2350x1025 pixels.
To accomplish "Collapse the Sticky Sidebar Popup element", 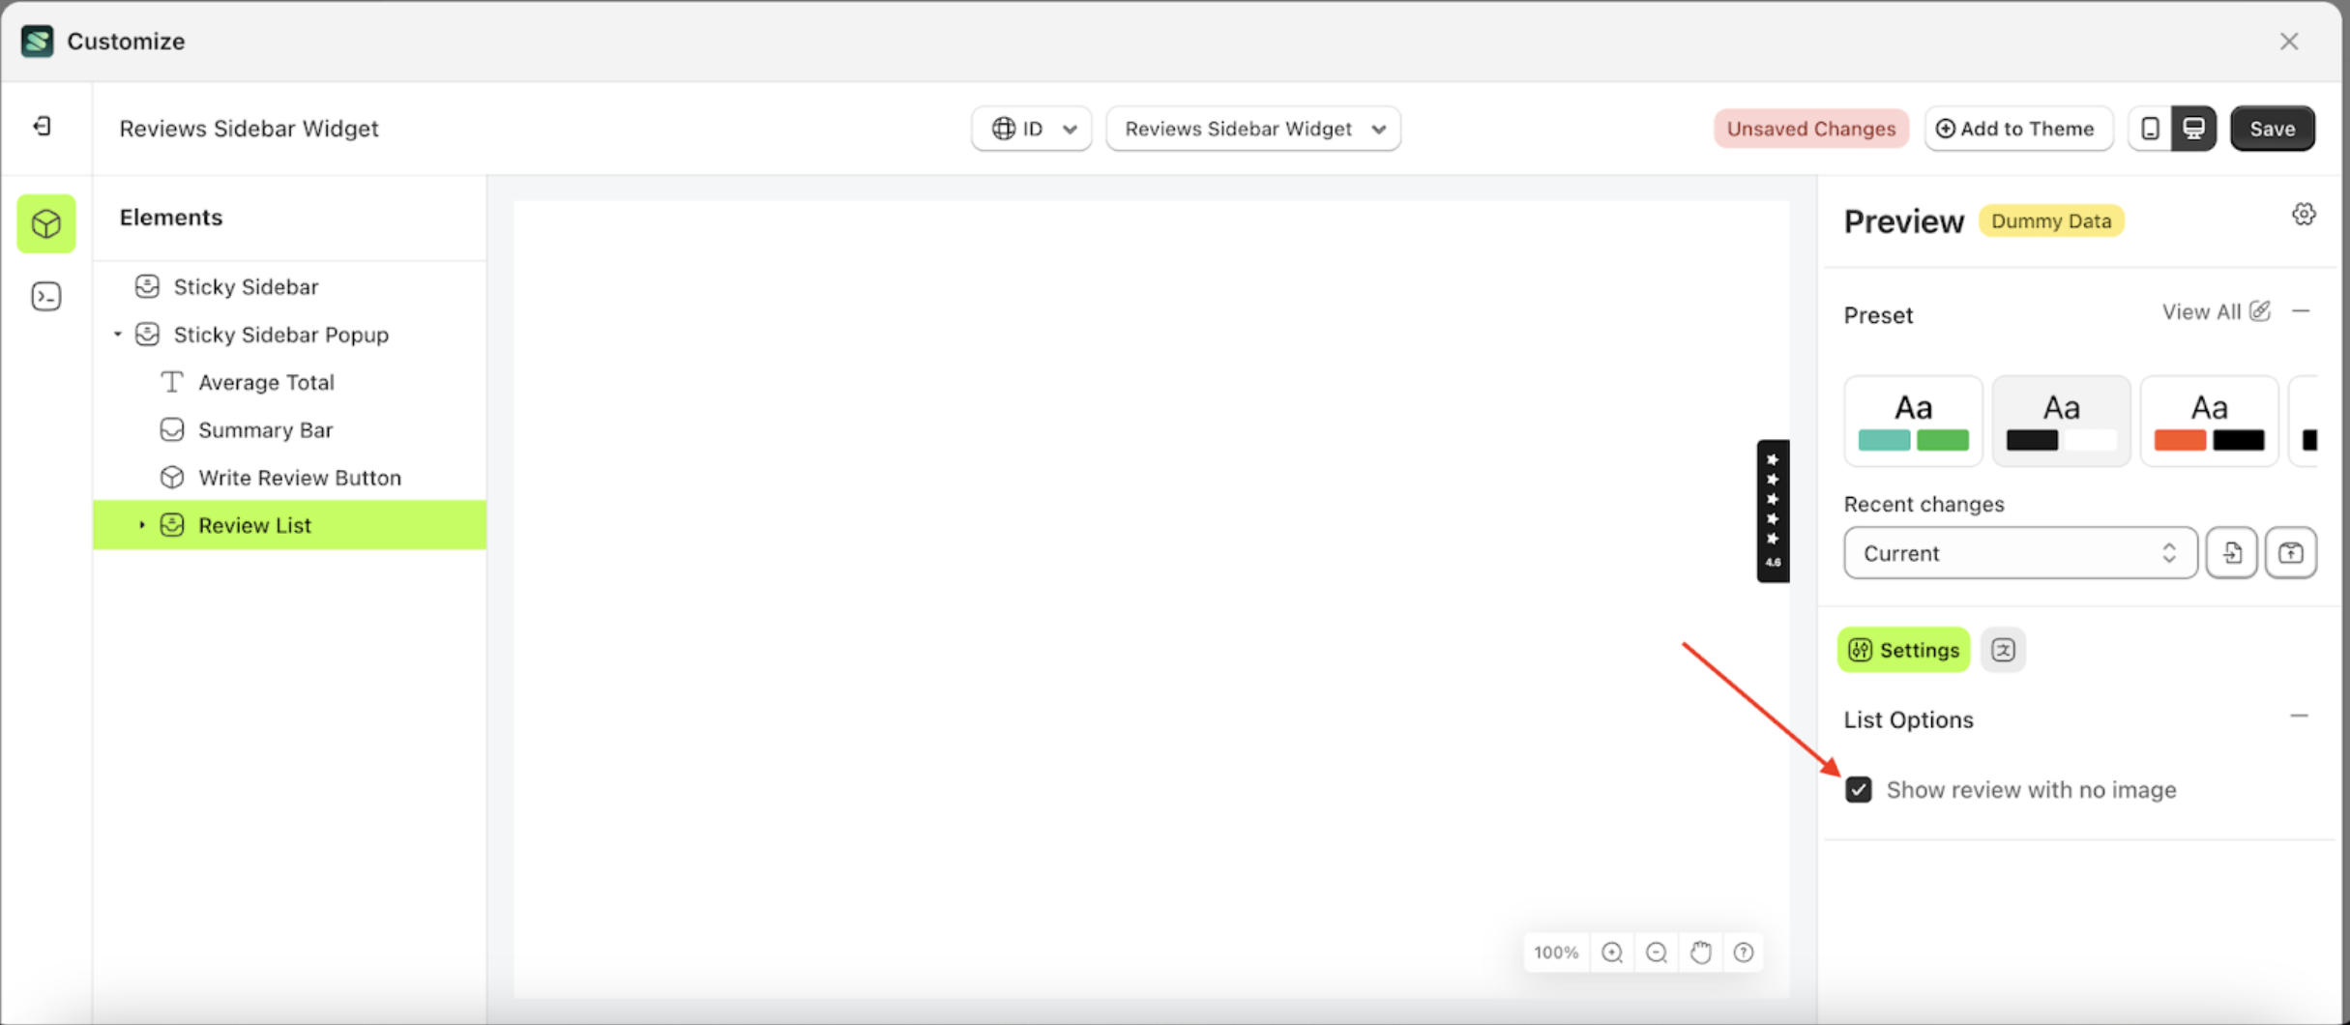I will 117,335.
